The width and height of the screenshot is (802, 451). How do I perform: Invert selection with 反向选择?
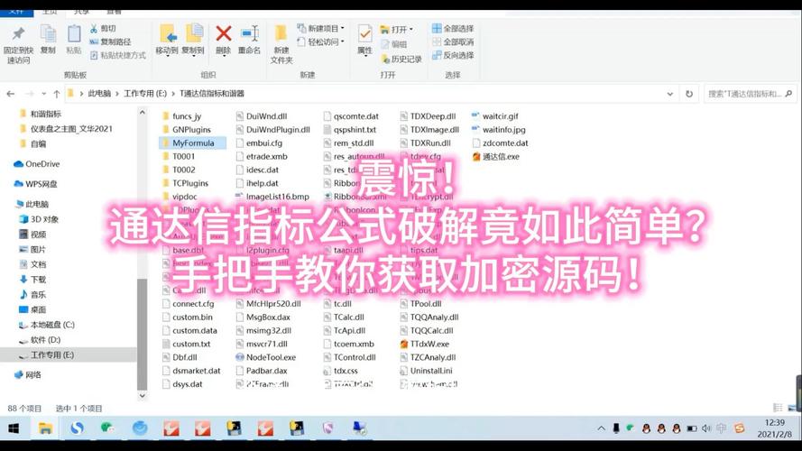click(x=453, y=55)
